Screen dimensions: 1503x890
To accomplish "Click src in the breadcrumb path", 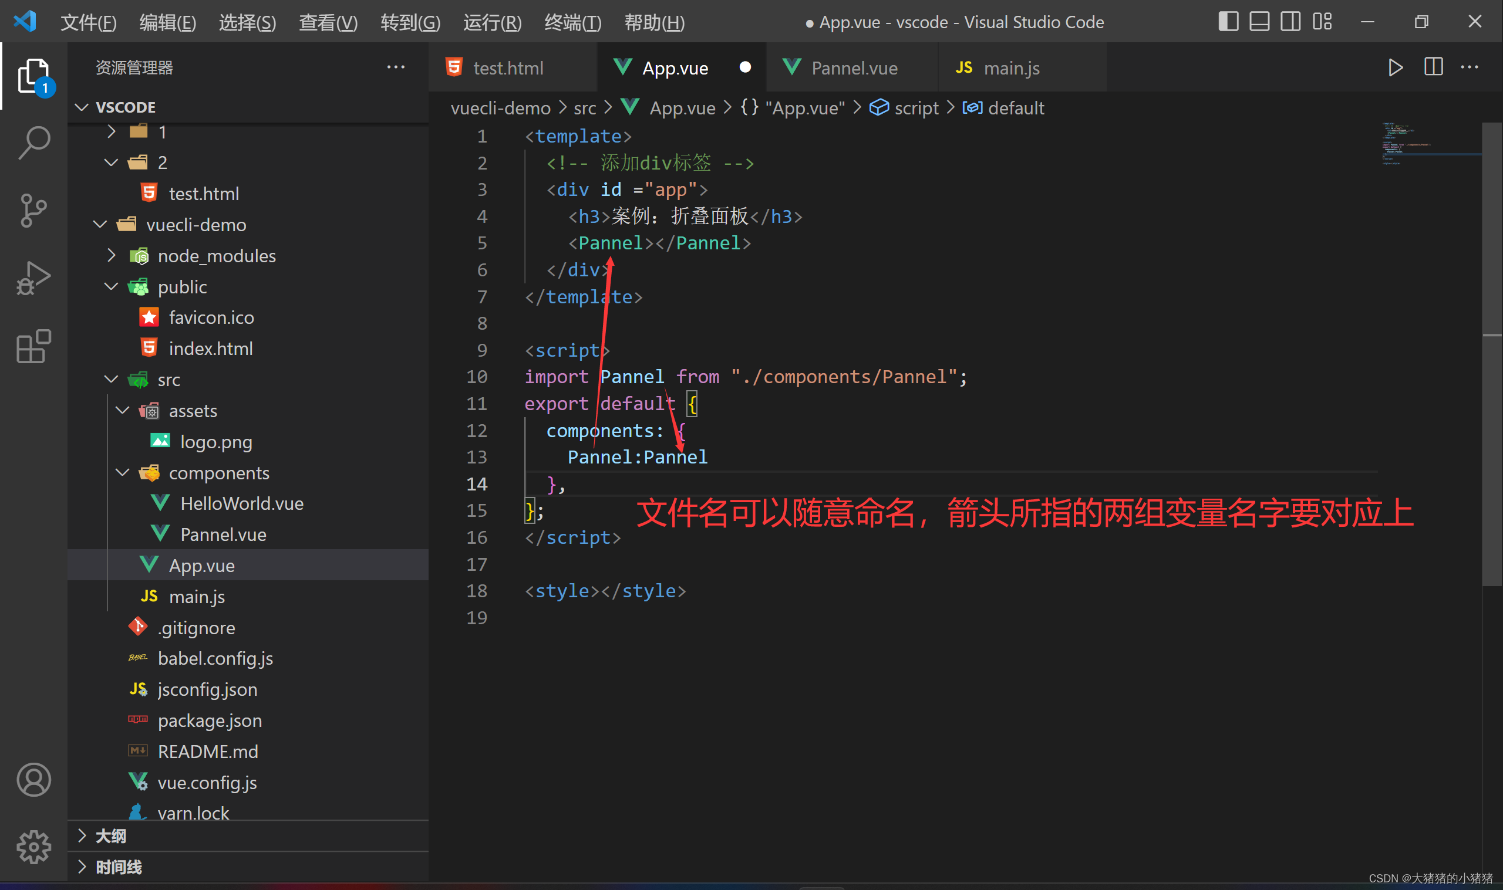I will [x=584, y=108].
